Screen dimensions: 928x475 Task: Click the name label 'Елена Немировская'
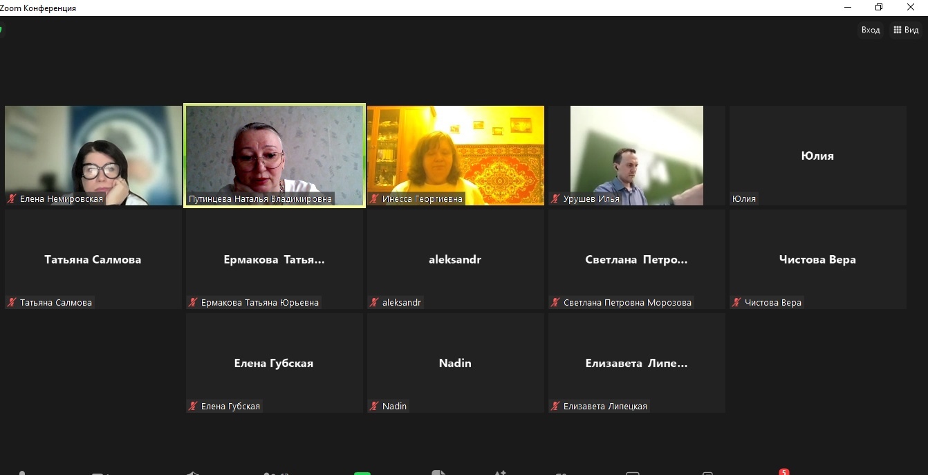62,199
